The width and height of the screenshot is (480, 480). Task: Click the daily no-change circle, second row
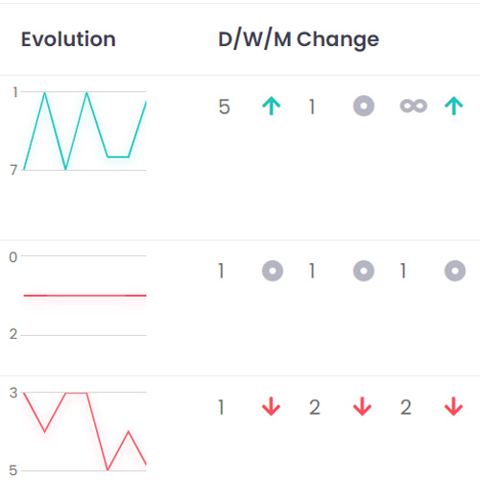click(x=273, y=271)
